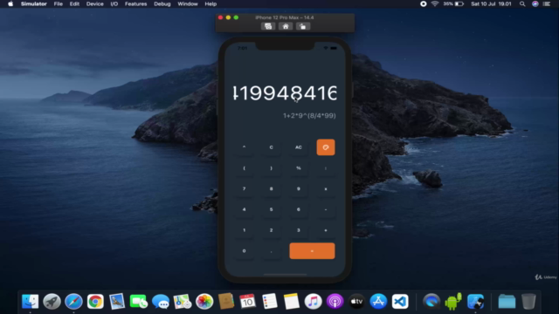Tap the decimal point key
The width and height of the screenshot is (559, 314).
tap(271, 251)
